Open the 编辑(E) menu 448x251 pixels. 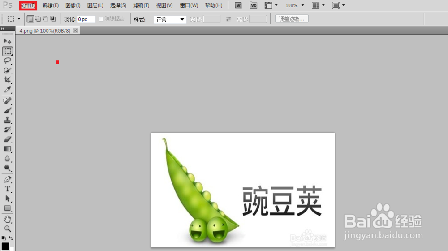(51, 5)
